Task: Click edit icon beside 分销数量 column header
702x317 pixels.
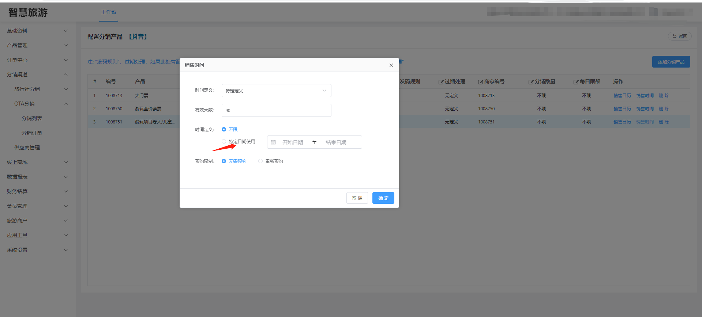Action: pos(531,82)
